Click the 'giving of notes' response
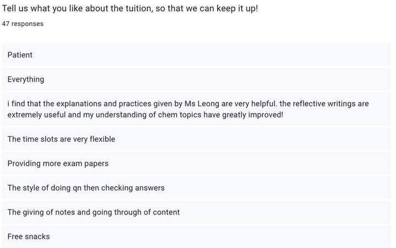 (196, 212)
